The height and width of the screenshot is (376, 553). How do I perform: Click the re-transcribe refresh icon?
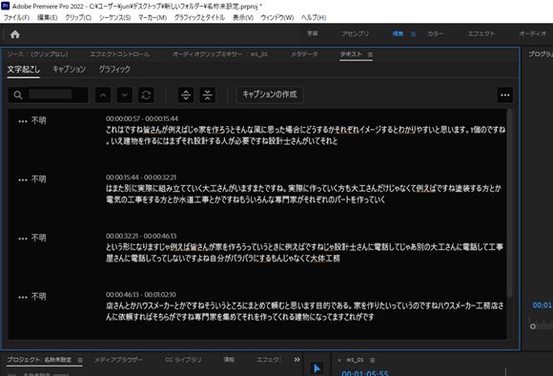click(x=146, y=95)
